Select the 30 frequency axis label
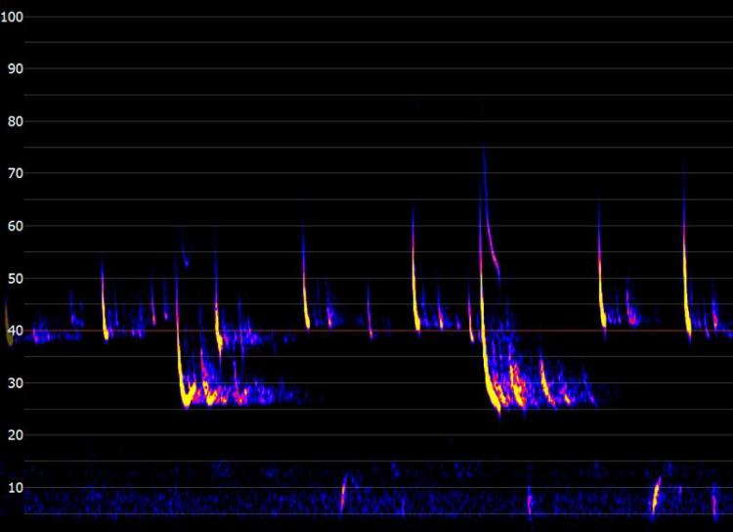733x532 pixels. click(16, 383)
